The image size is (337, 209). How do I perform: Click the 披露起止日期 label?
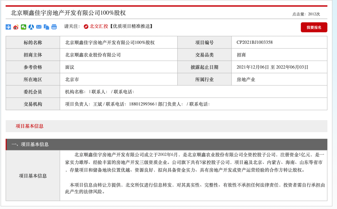coord(204,67)
